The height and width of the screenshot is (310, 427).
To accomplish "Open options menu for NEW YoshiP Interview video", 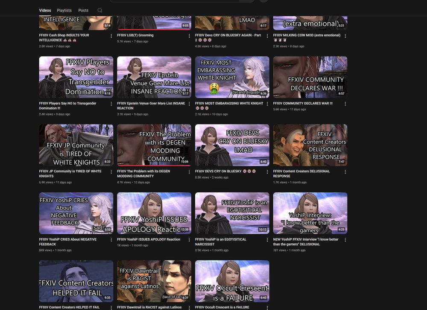I will [345, 240].
